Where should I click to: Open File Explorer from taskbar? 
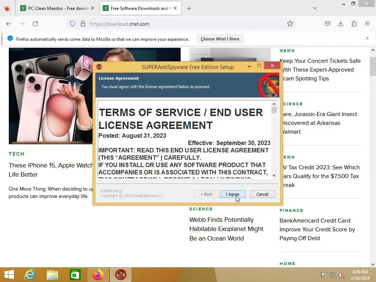[x=52, y=275]
